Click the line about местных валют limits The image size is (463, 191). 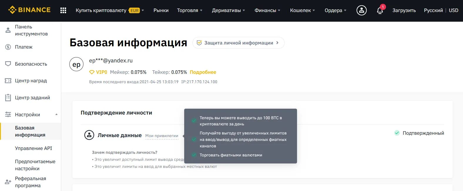tap(155, 166)
